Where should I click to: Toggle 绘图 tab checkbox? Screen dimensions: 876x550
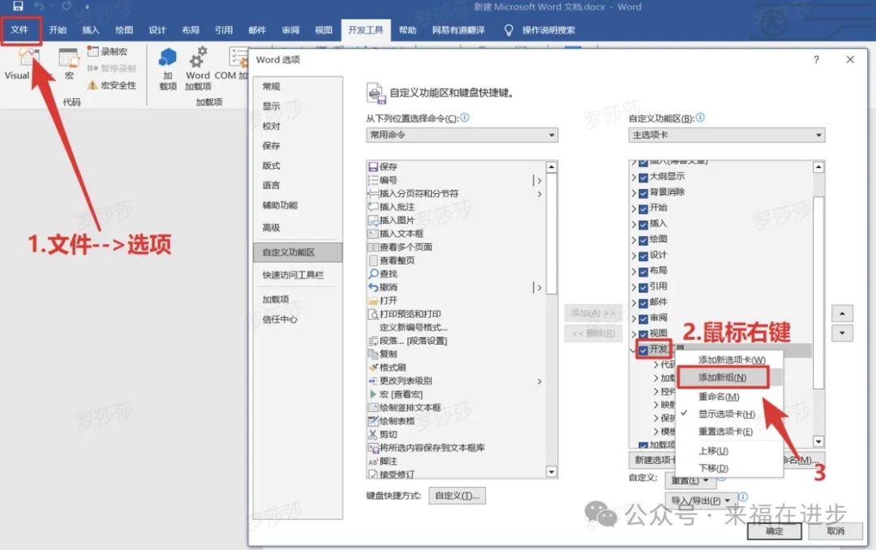(643, 240)
